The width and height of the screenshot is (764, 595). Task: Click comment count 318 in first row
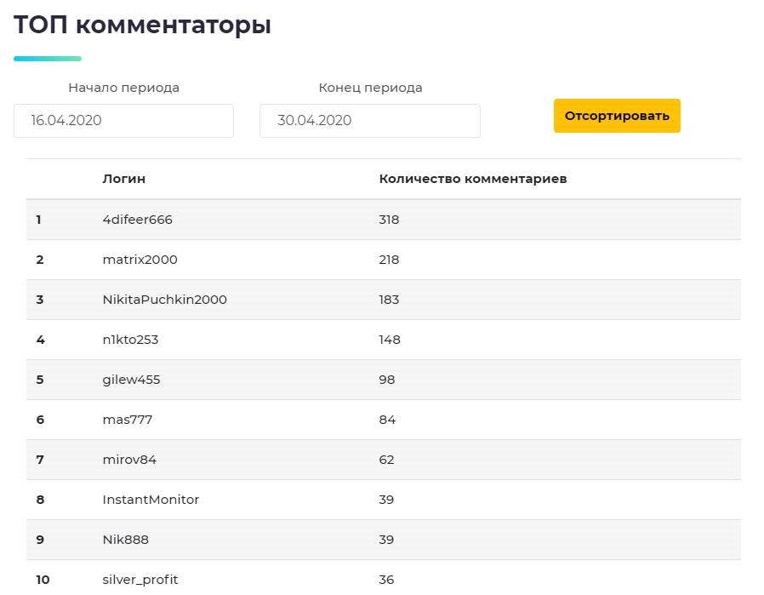(x=389, y=220)
